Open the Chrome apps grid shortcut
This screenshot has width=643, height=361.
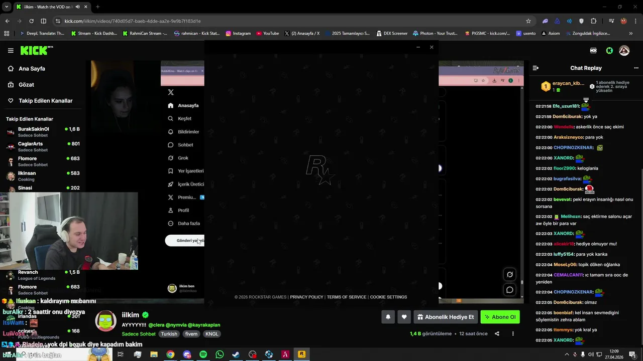[x=7, y=34]
